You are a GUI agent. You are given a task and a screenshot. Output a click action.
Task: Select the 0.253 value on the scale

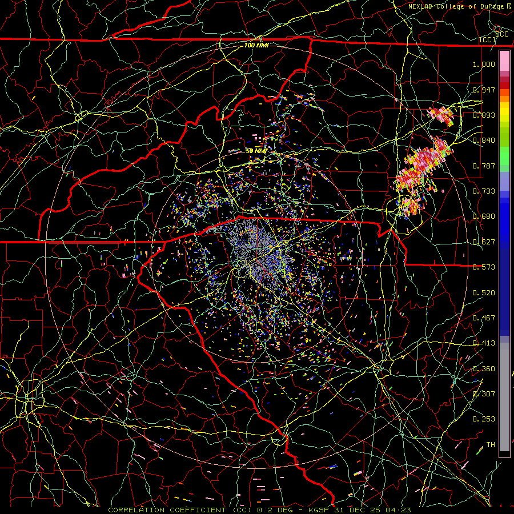[484, 419]
